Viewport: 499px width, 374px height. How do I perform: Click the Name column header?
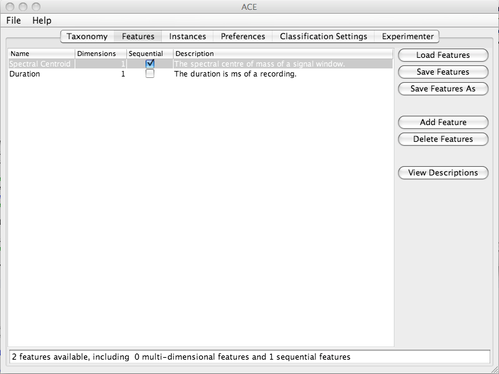click(41, 54)
